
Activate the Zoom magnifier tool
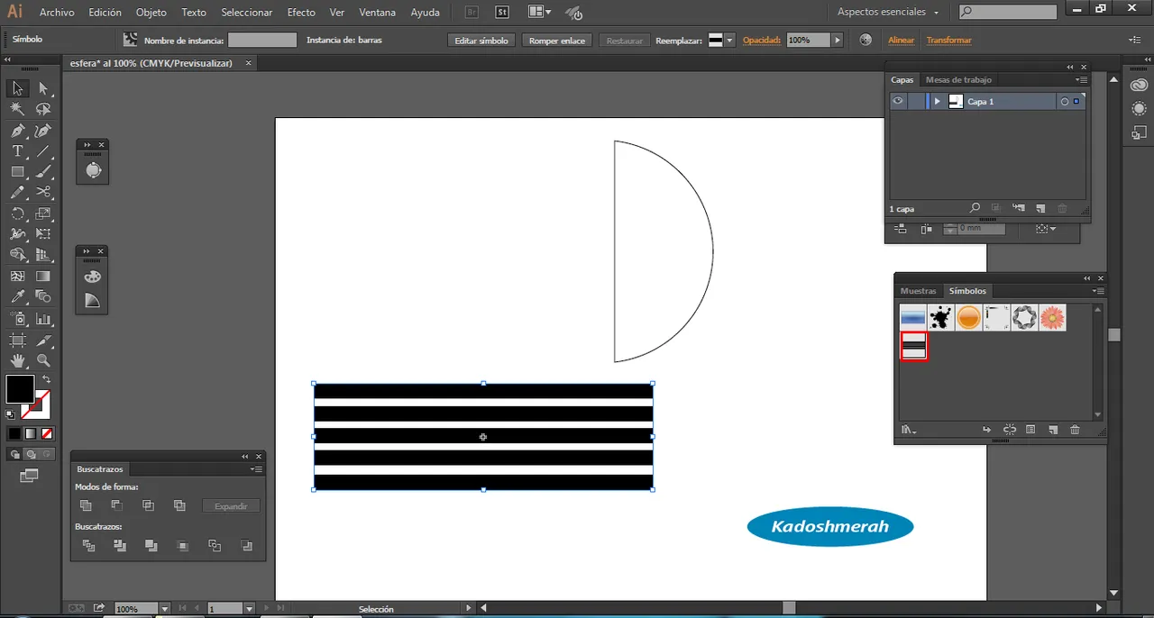coord(43,360)
